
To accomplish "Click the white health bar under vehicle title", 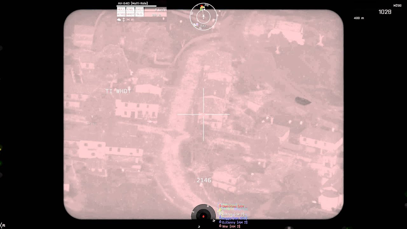I will point(136,6).
